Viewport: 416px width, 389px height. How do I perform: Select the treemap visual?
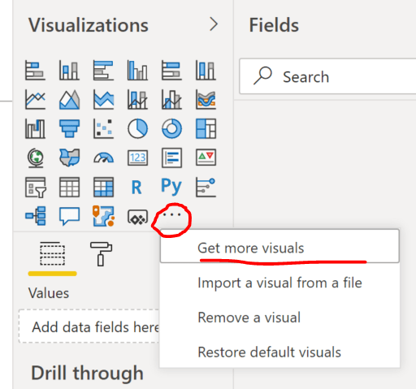pyautogui.click(x=206, y=128)
